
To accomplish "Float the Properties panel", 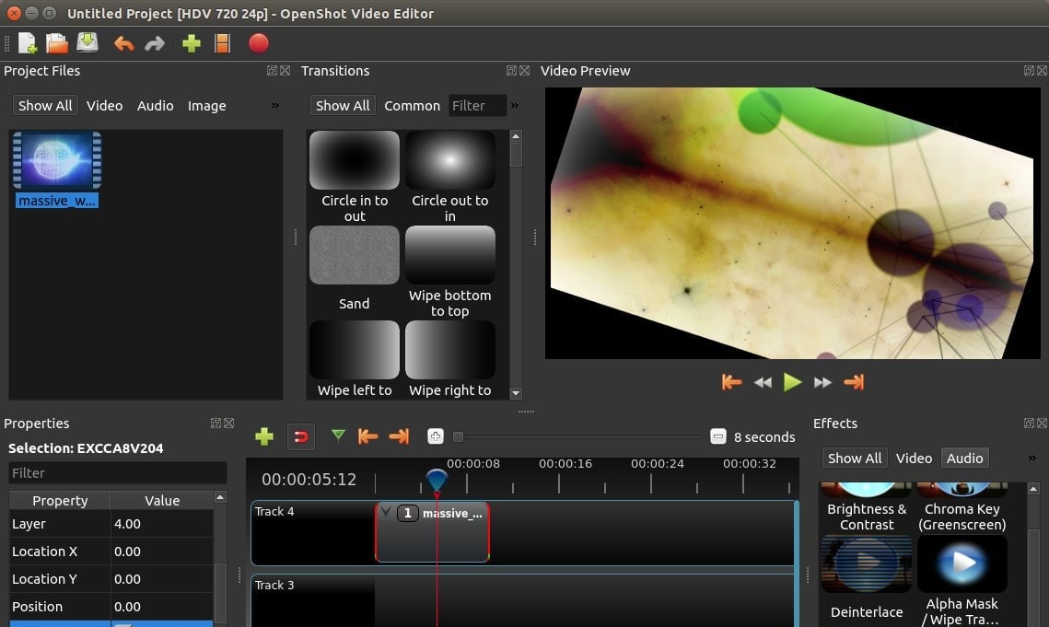I will click(216, 423).
